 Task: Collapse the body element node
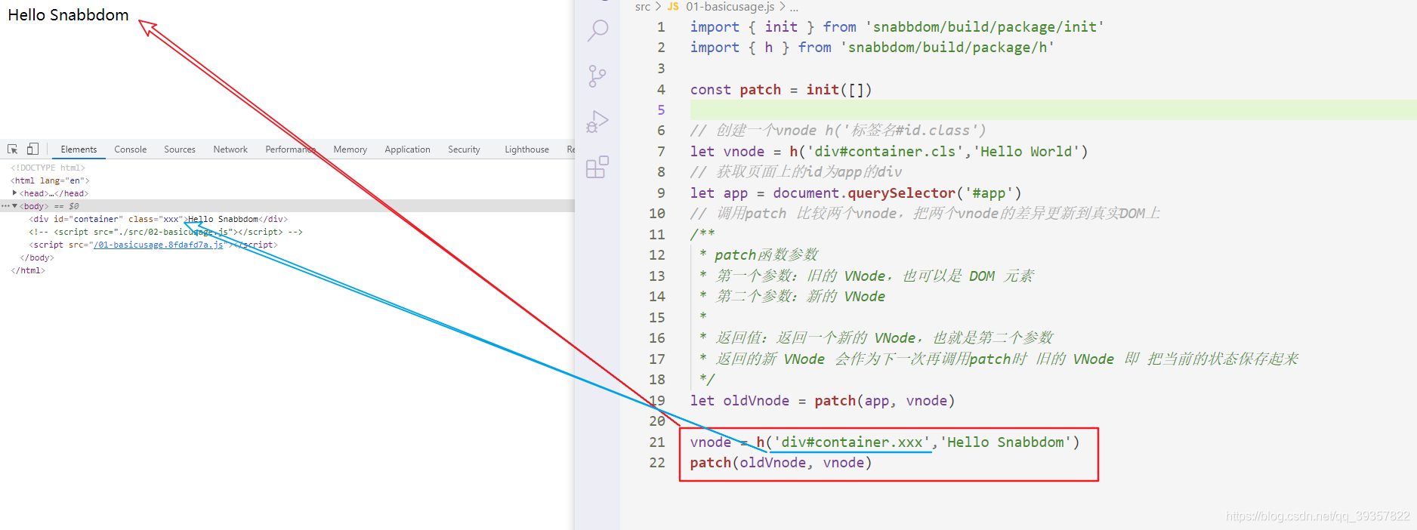tap(15, 206)
